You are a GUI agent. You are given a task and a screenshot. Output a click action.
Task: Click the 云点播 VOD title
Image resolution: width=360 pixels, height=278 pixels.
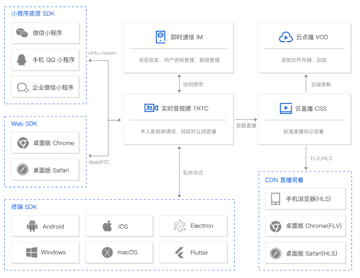[x=312, y=37]
